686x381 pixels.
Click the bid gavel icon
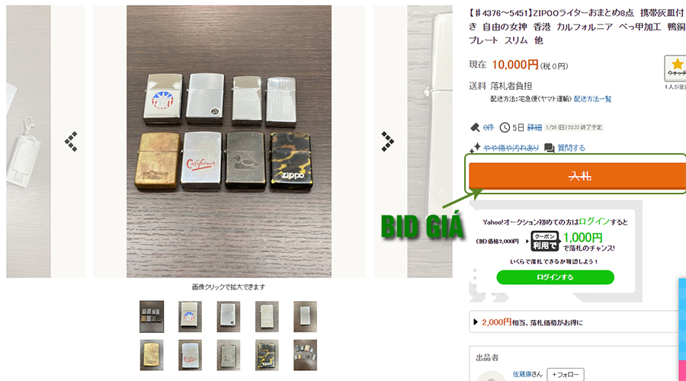pyautogui.click(x=475, y=127)
